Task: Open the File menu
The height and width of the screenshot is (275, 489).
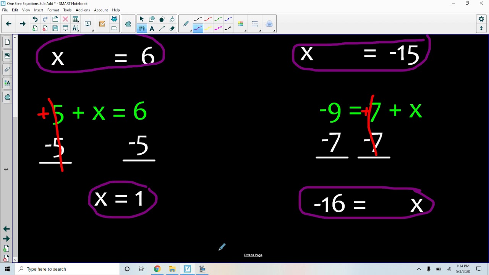Action: pos(5,10)
